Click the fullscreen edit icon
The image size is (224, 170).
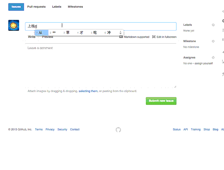(154, 37)
